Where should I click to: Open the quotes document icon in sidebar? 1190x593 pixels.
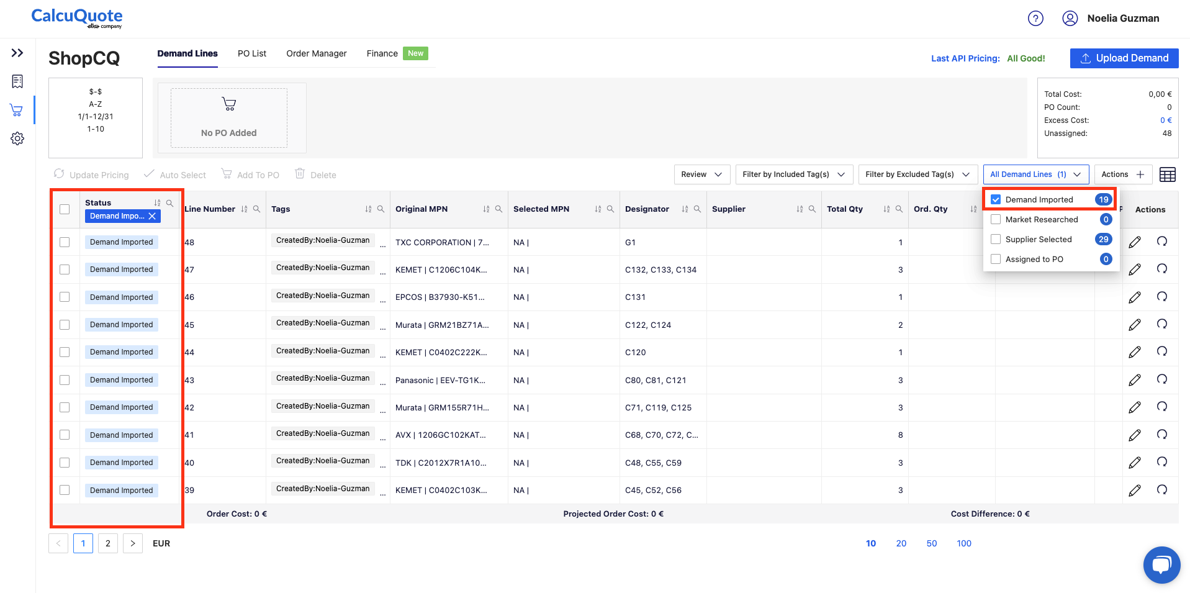pyautogui.click(x=17, y=81)
